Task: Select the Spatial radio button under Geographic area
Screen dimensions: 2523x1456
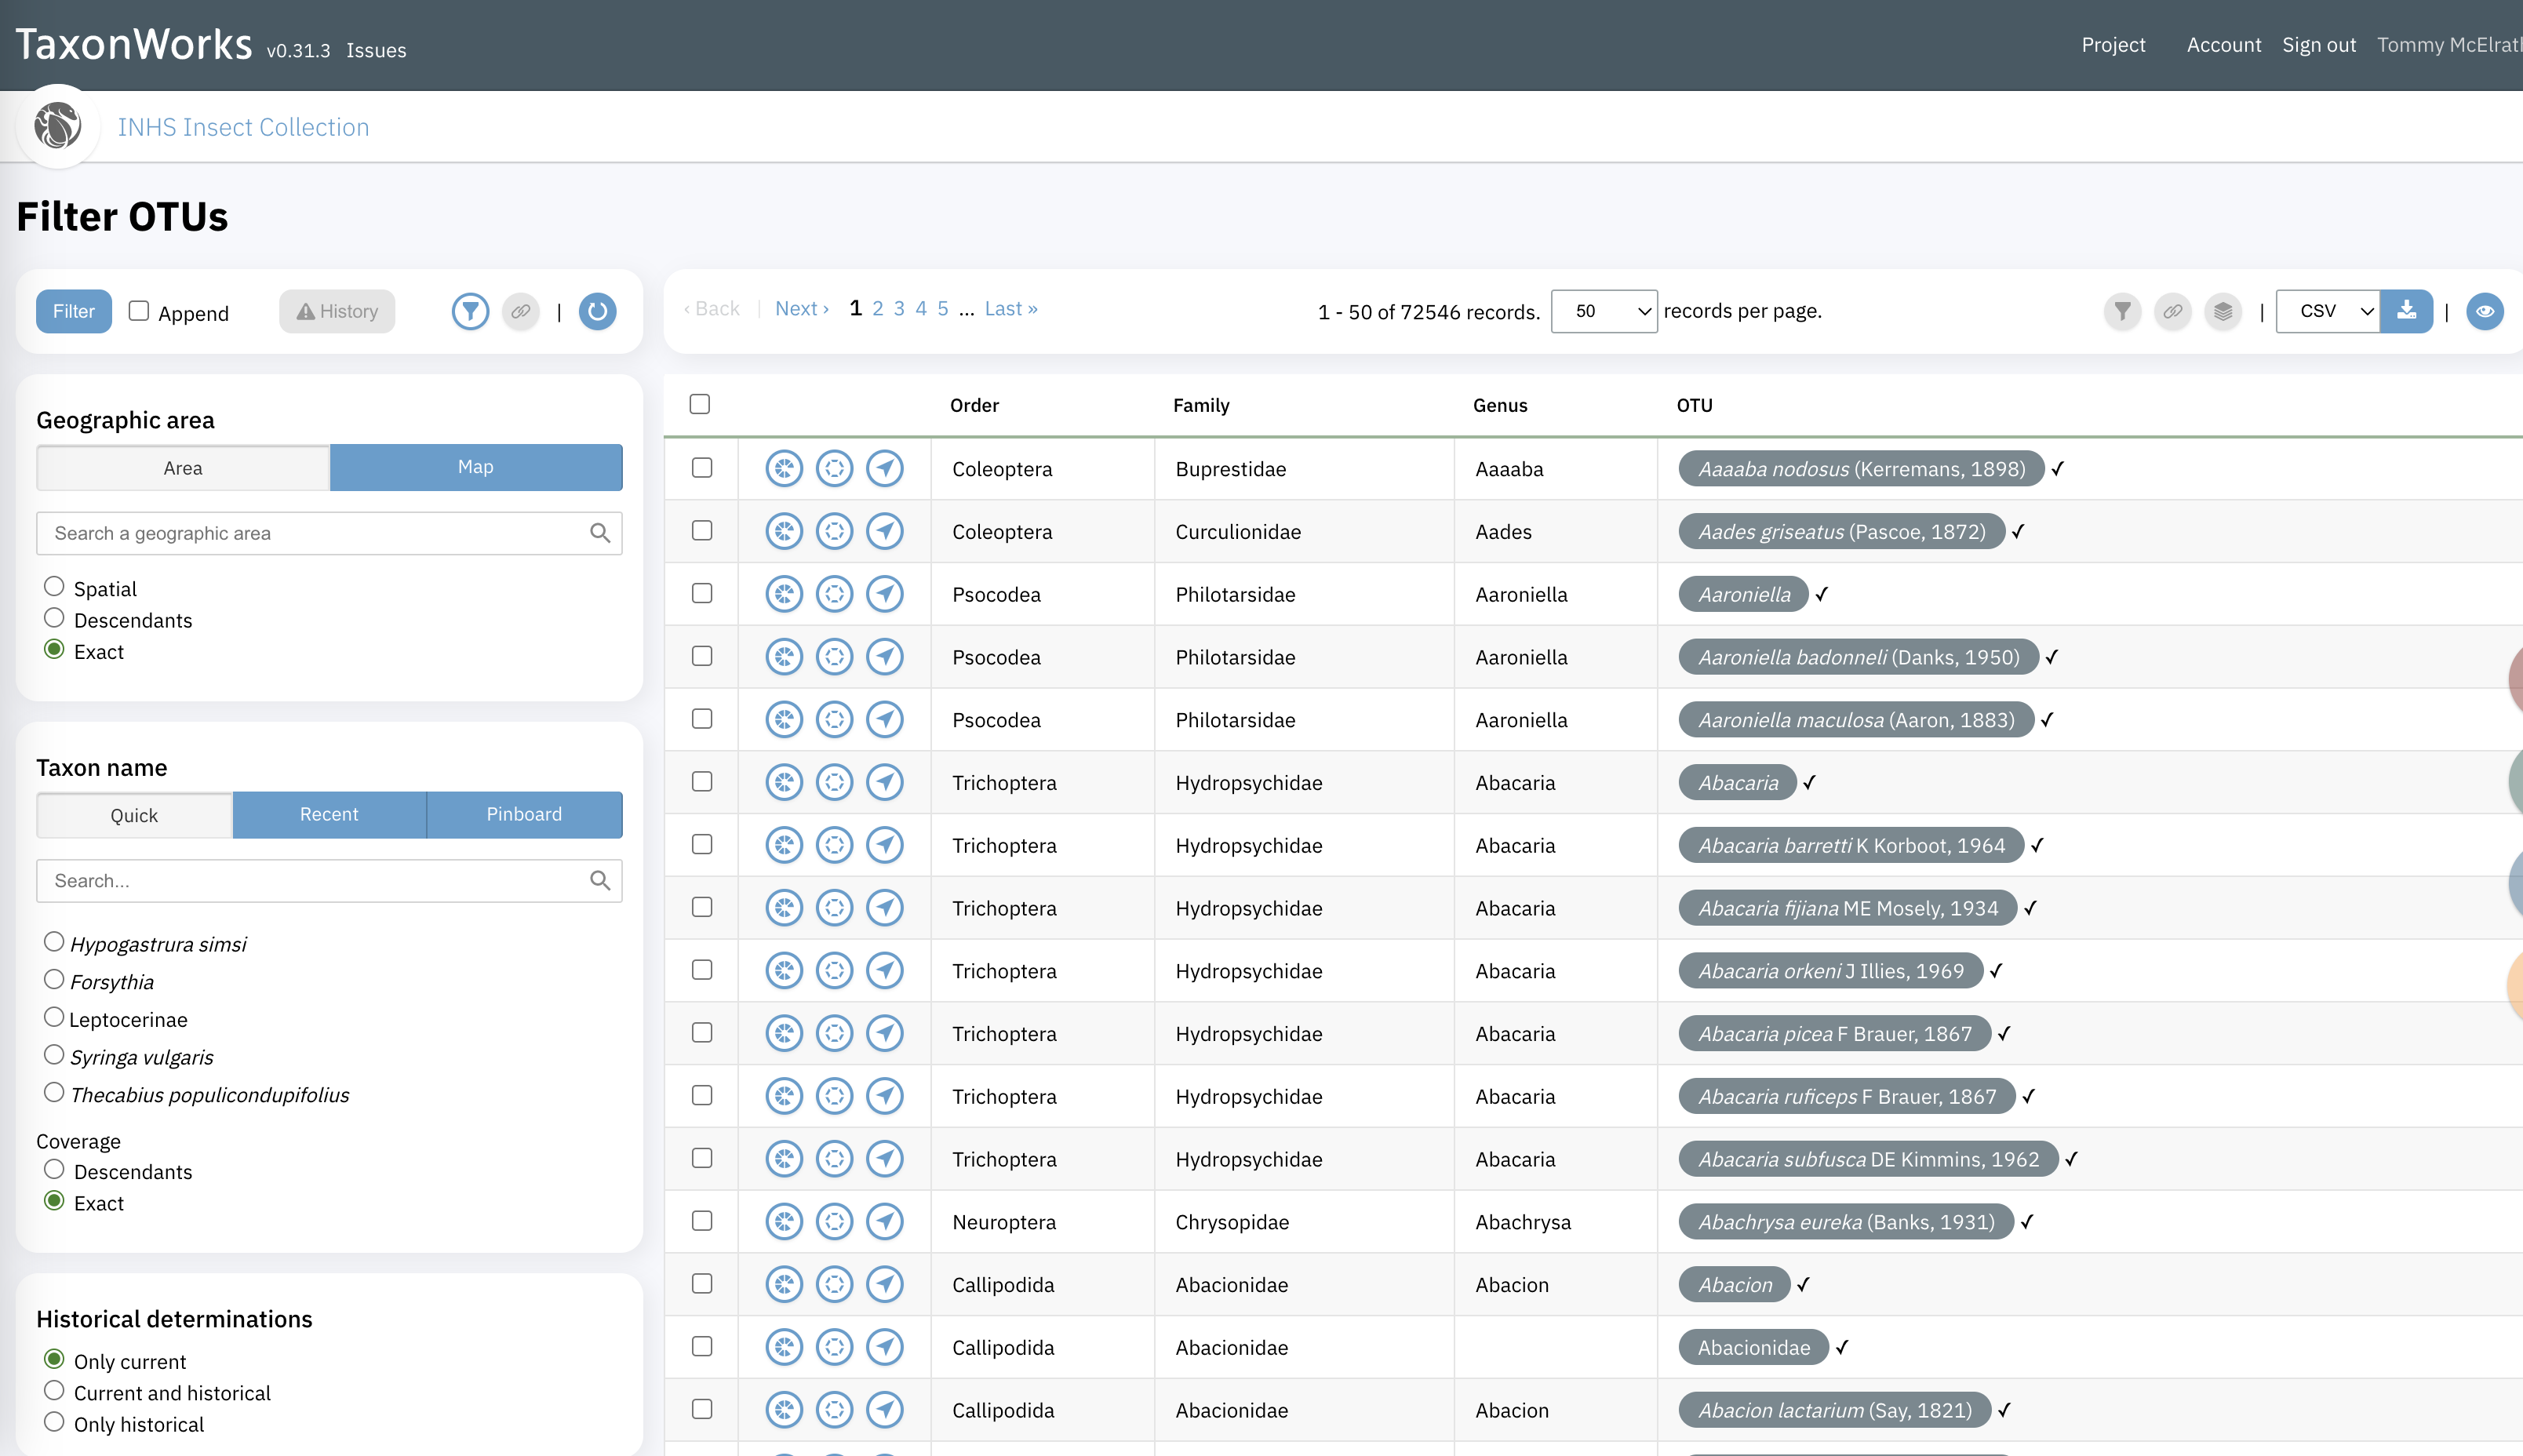Action: point(54,585)
